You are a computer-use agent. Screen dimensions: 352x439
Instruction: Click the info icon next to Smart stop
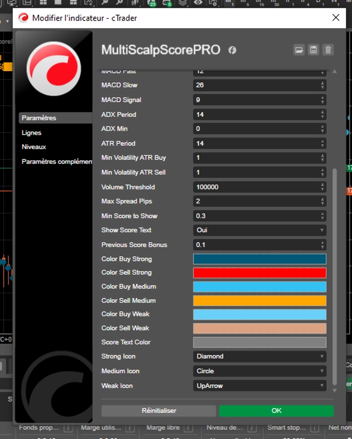click(314, 428)
